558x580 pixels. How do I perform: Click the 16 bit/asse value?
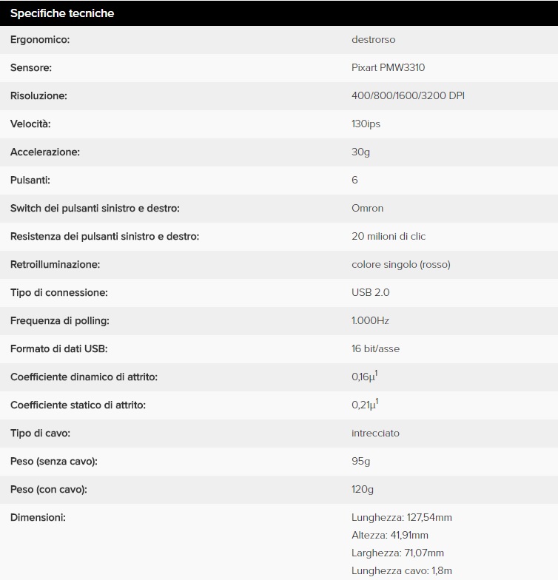pyautogui.click(x=375, y=348)
